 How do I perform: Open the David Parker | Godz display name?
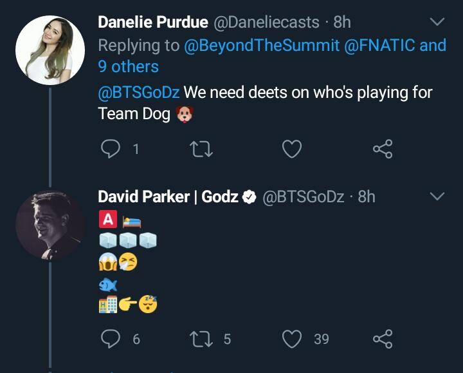[x=168, y=196]
